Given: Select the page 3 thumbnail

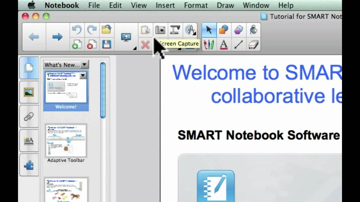Looking at the screenshot, I should pyautogui.click(x=66, y=190).
